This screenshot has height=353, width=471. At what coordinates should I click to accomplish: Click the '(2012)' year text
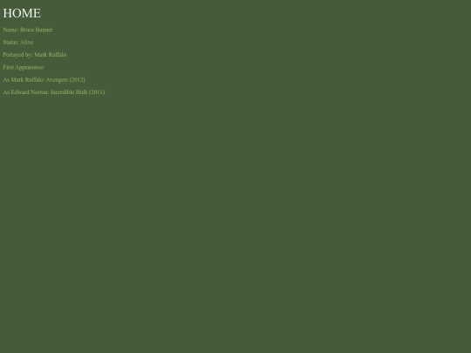click(x=78, y=80)
